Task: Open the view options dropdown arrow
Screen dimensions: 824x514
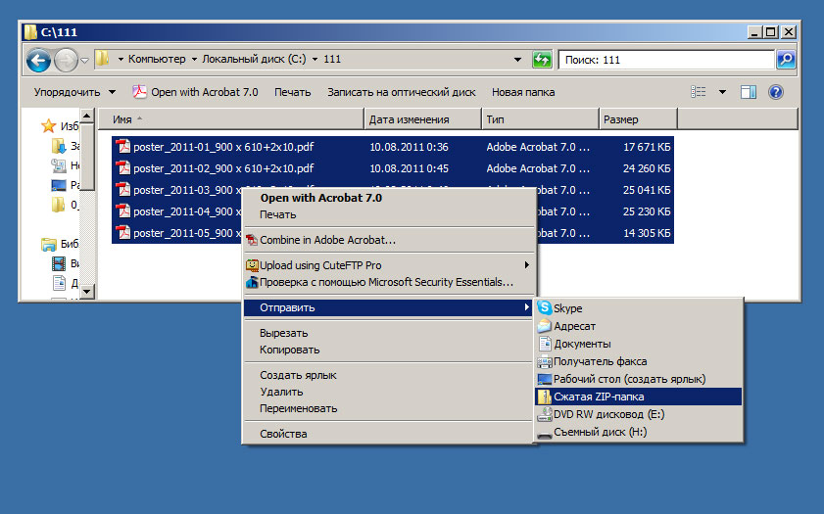Action: 722,92
